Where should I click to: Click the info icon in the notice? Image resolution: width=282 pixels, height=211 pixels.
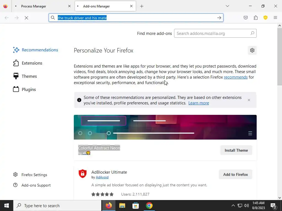point(79,100)
